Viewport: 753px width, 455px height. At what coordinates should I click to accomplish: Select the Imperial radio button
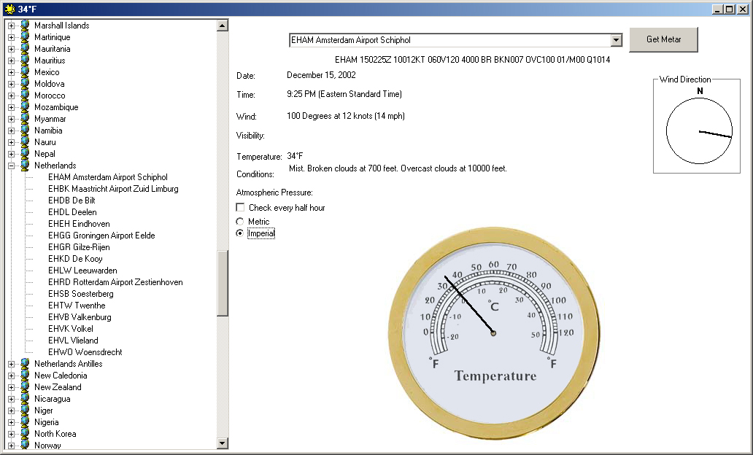click(240, 233)
